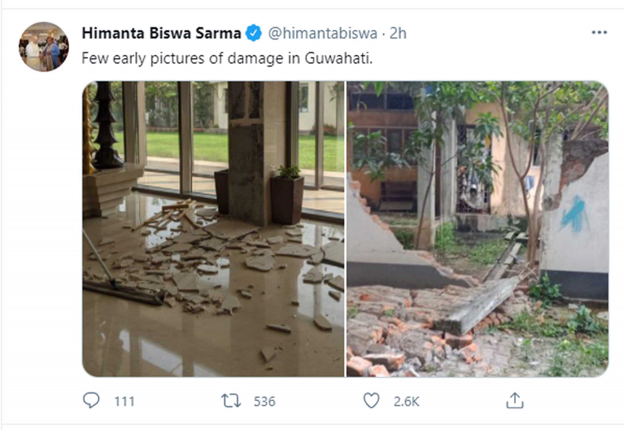This screenshot has height=430, width=624.
Task: Click the blue paint mark on the wall
Action: pyautogui.click(x=575, y=213)
